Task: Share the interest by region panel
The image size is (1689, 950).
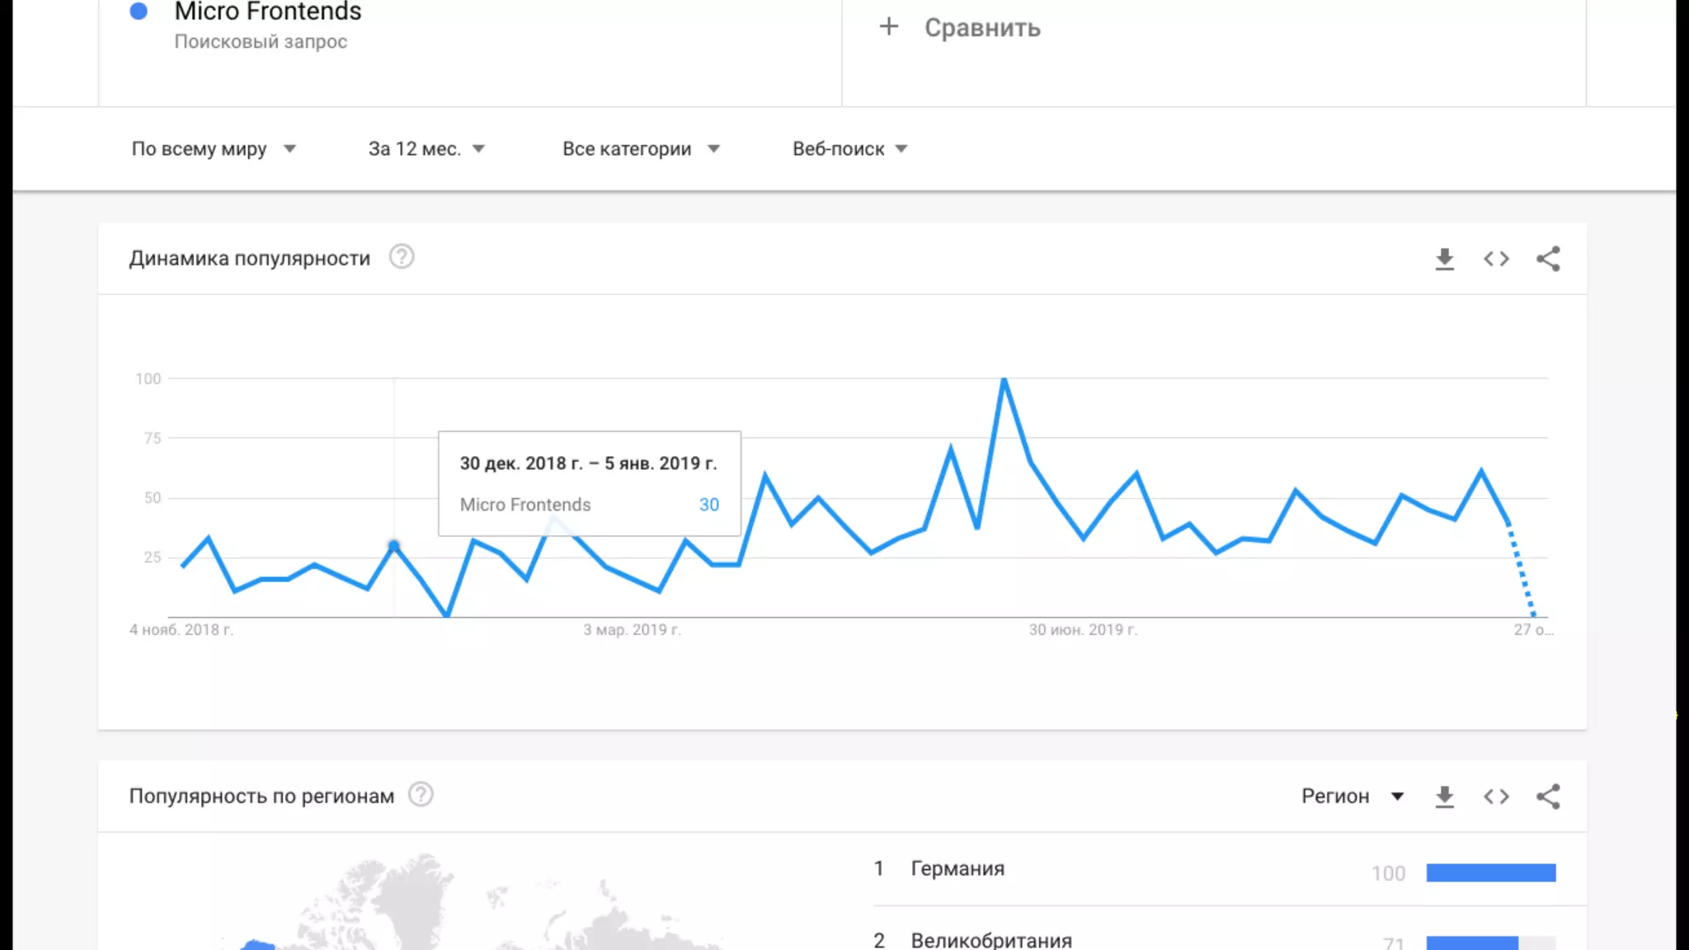Action: 1548,797
